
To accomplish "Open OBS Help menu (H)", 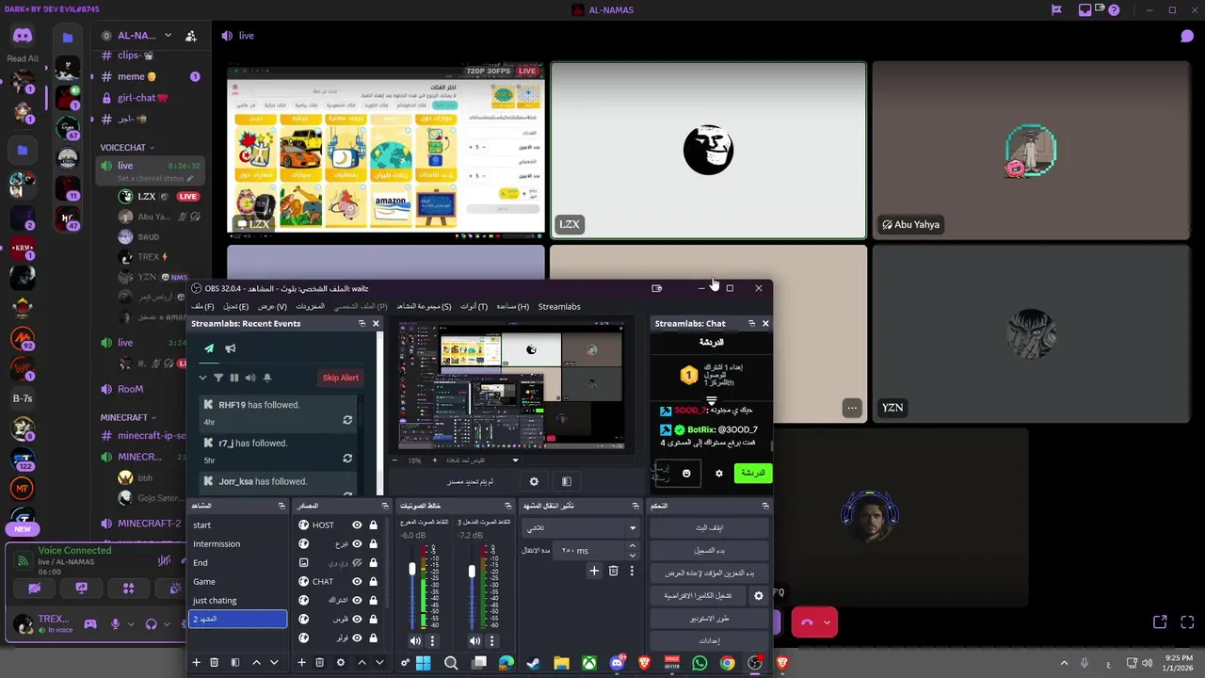I will 513,307.
